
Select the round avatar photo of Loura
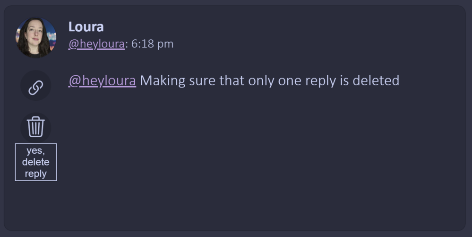(x=36, y=37)
